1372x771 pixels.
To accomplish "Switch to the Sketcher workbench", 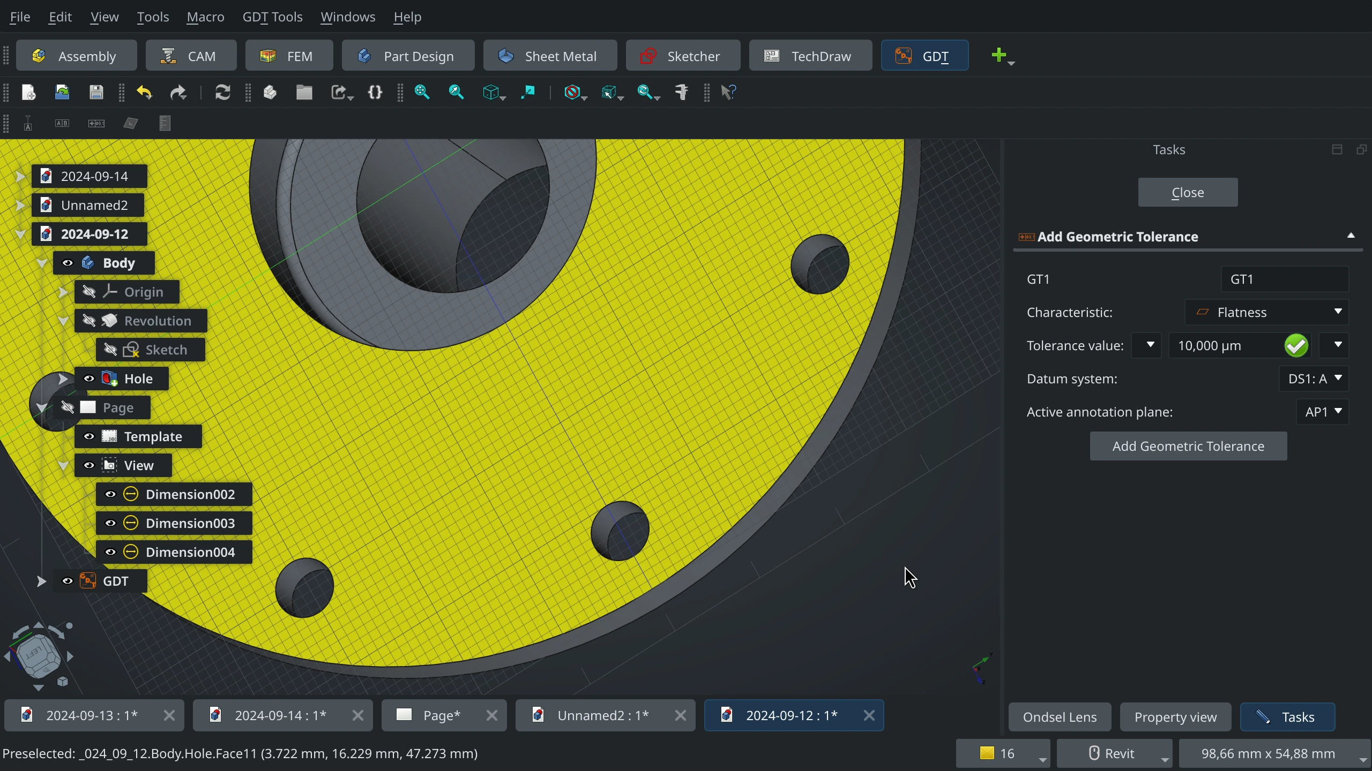I will coord(683,56).
